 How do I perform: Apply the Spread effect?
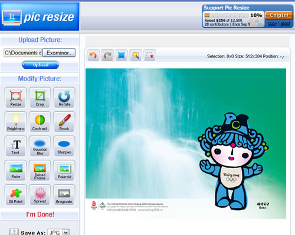[40, 195]
